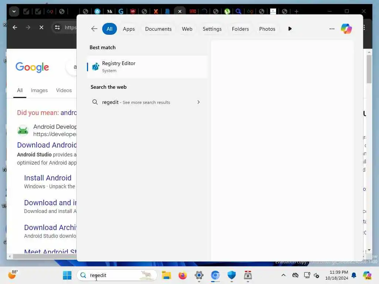
Task: Filter search results by Settings
Action: click(x=212, y=29)
